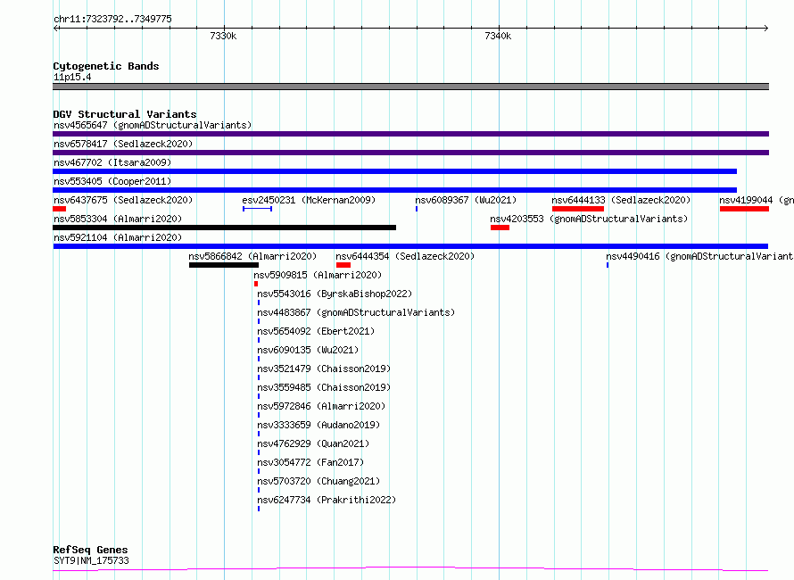Open nsv5972846 (Almarri2020) variant
This screenshot has height=580, width=794.
point(321,406)
